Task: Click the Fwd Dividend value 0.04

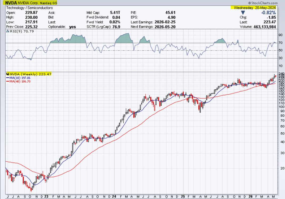Action: click(x=116, y=17)
